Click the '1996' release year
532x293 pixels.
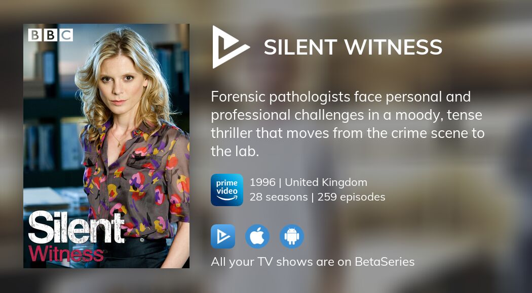[262, 182]
